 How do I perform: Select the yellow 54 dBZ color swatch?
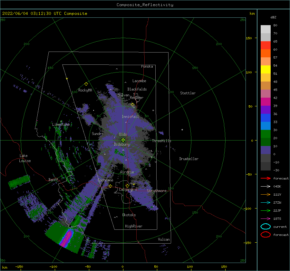click(x=266, y=69)
